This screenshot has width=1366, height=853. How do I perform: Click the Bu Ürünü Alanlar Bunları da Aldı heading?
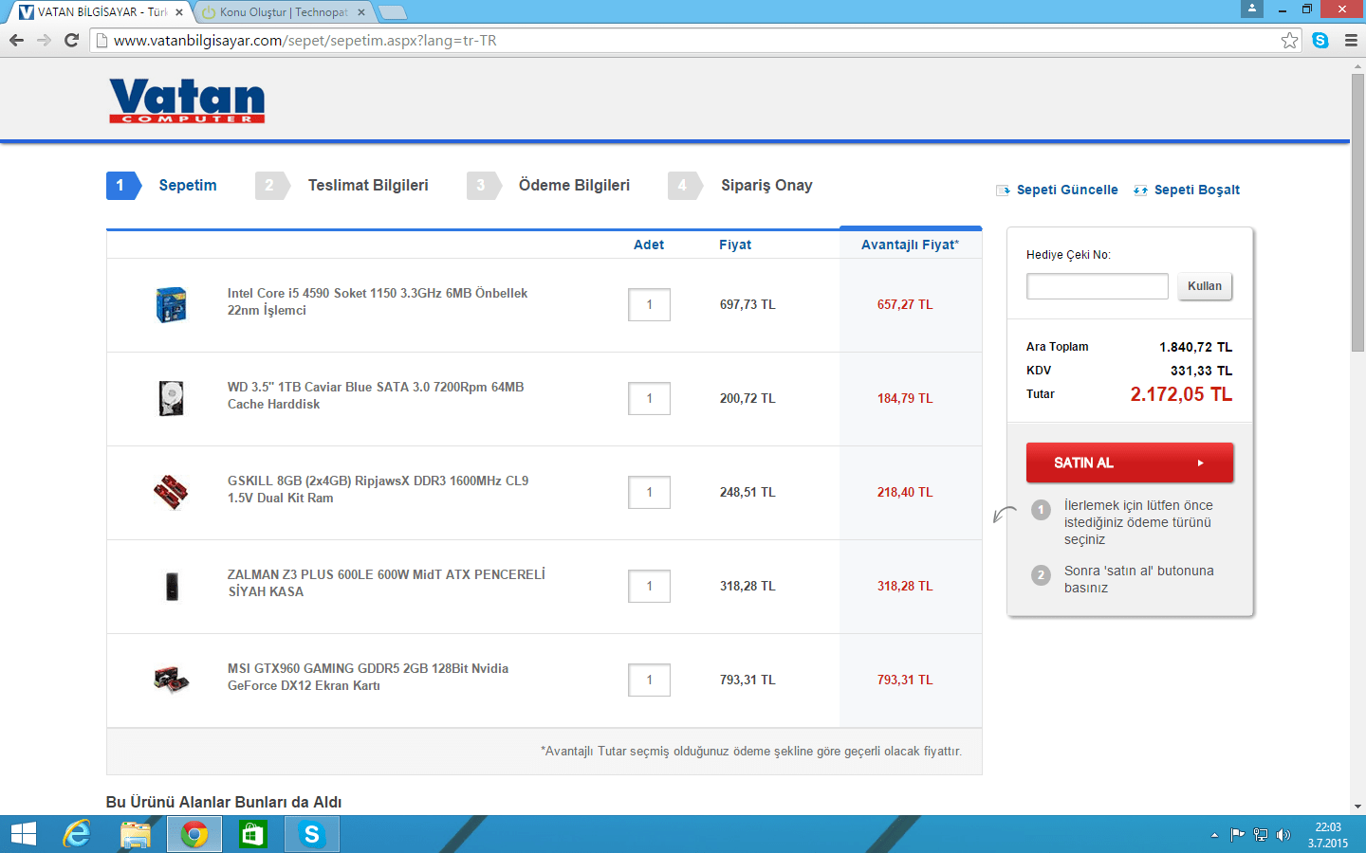click(224, 802)
